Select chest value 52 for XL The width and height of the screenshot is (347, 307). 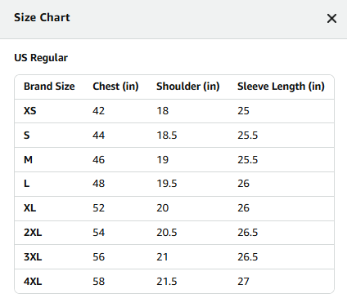[x=99, y=208]
